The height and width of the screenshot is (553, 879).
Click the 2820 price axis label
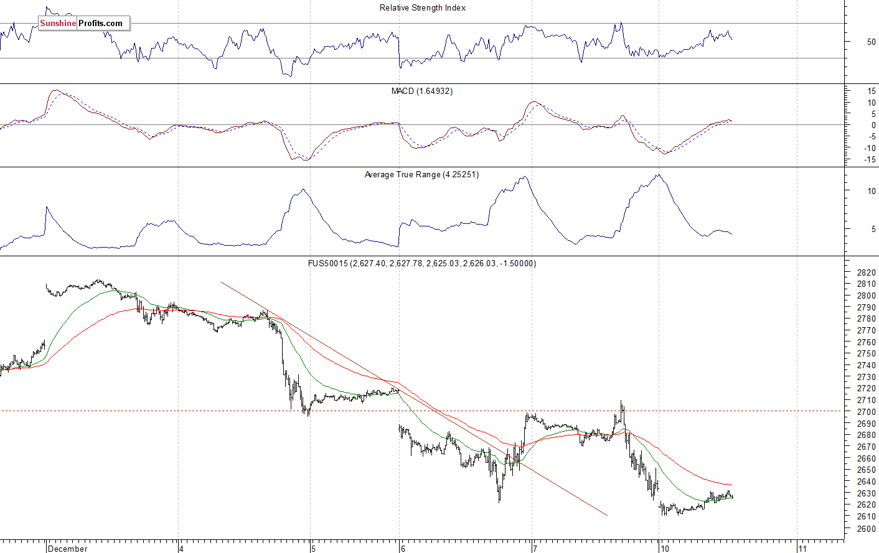867,272
